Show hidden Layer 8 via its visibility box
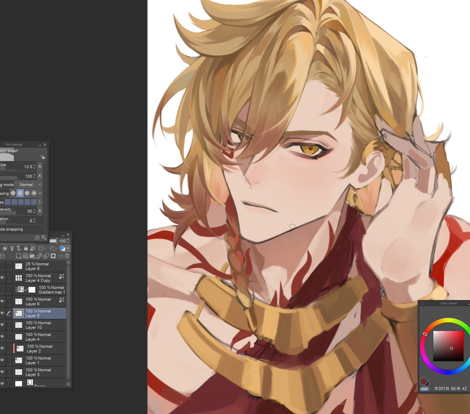The height and width of the screenshot is (414, 470). coord(2,266)
